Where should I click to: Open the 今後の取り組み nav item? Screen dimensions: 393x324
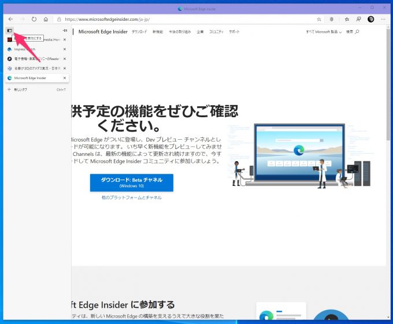180,32
